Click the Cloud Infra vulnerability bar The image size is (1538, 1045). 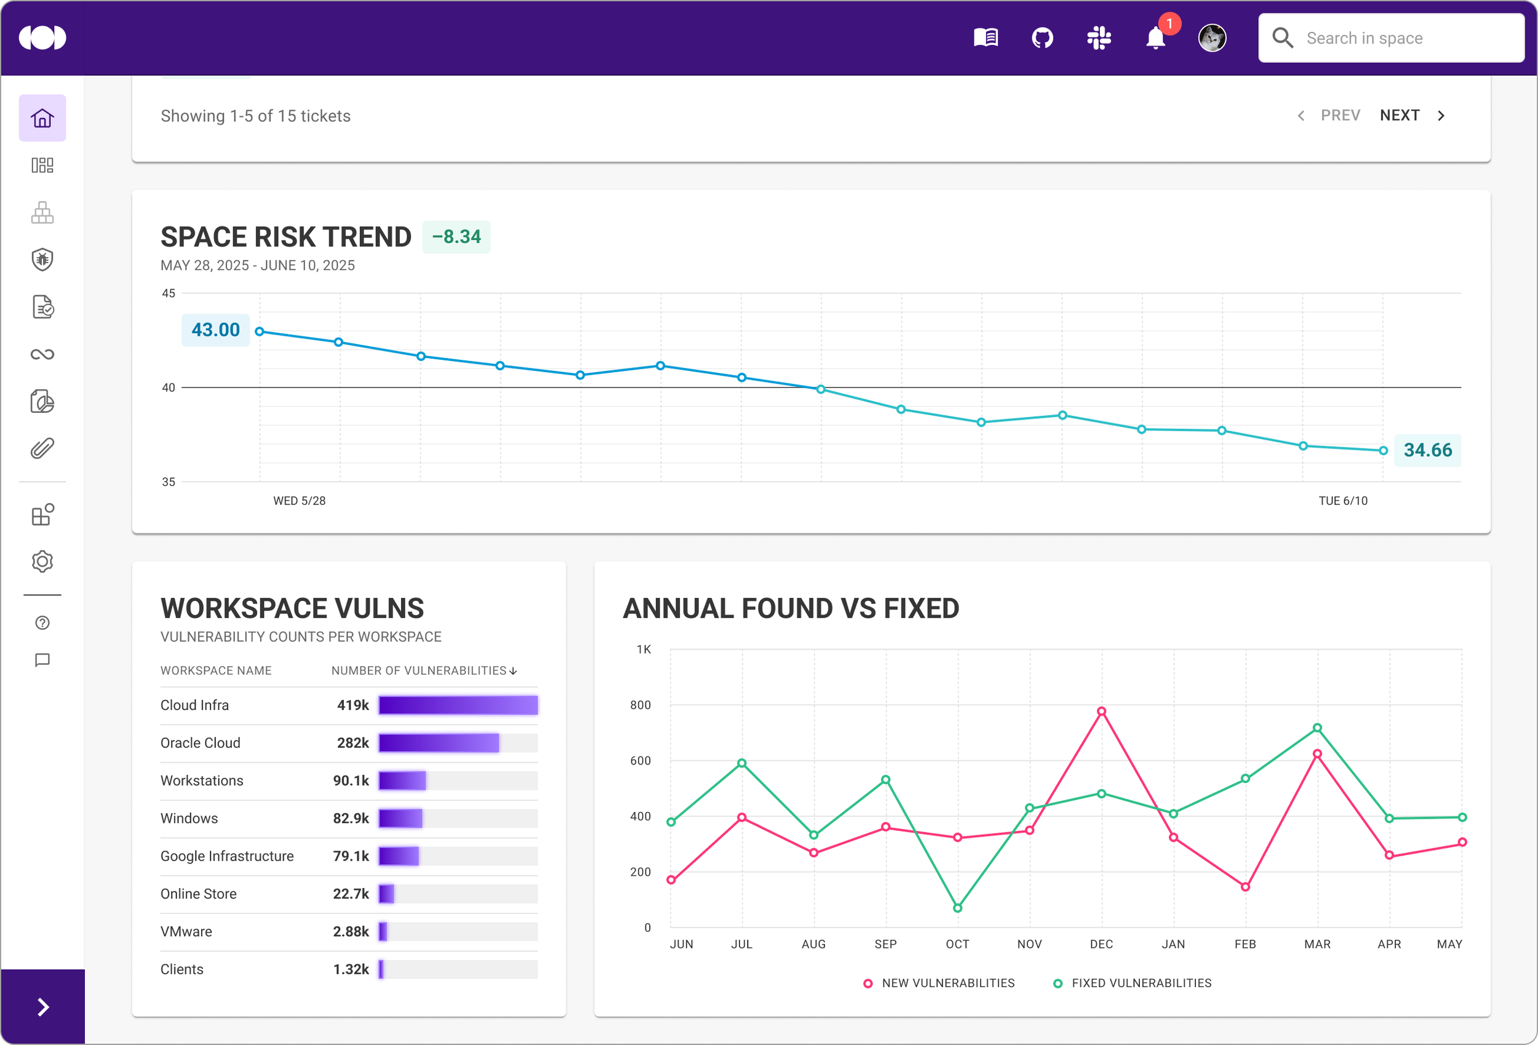[458, 705]
